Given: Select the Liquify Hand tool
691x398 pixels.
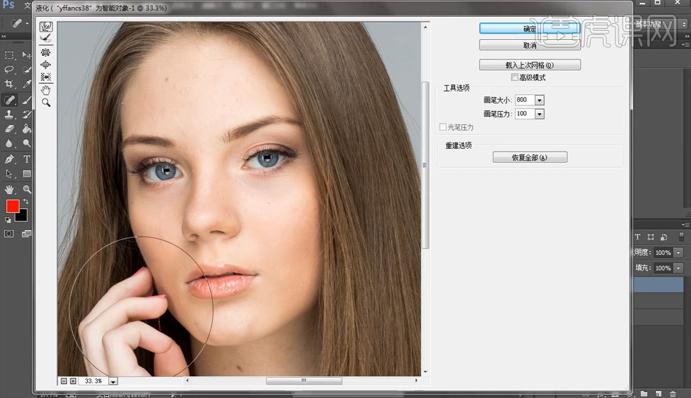Looking at the screenshot, I should pyautogui.click(x=46, y=90).
